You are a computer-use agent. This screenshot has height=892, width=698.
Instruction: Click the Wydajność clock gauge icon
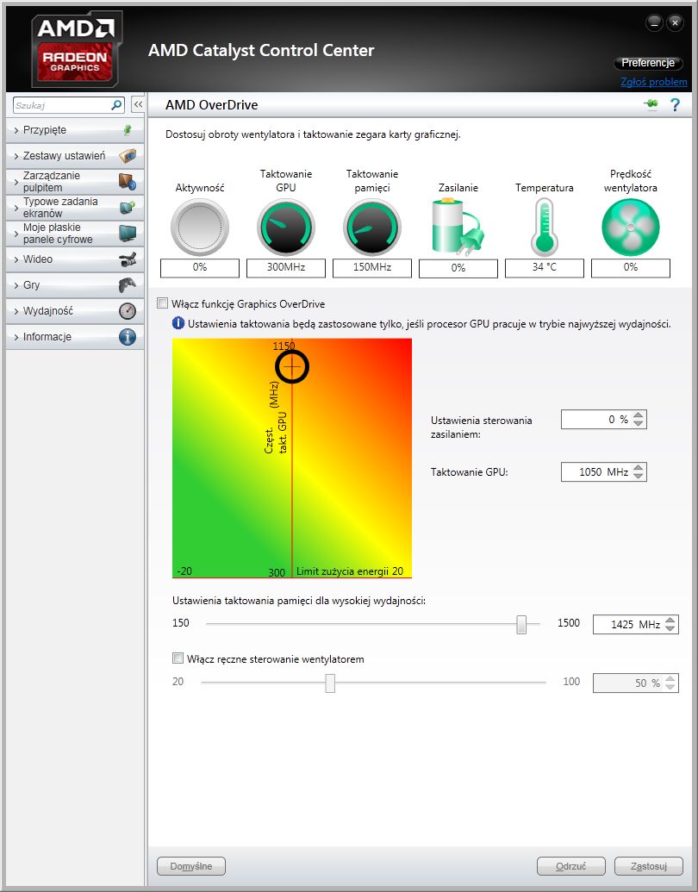pos(128,311)
